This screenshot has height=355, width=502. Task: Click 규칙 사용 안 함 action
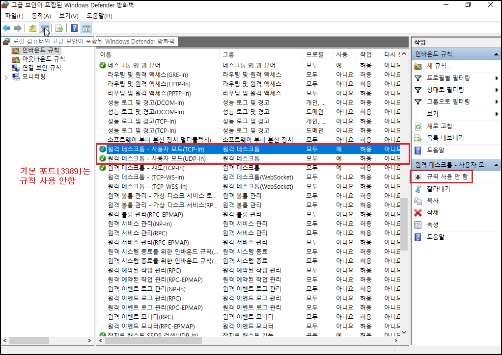pos(447,177)
